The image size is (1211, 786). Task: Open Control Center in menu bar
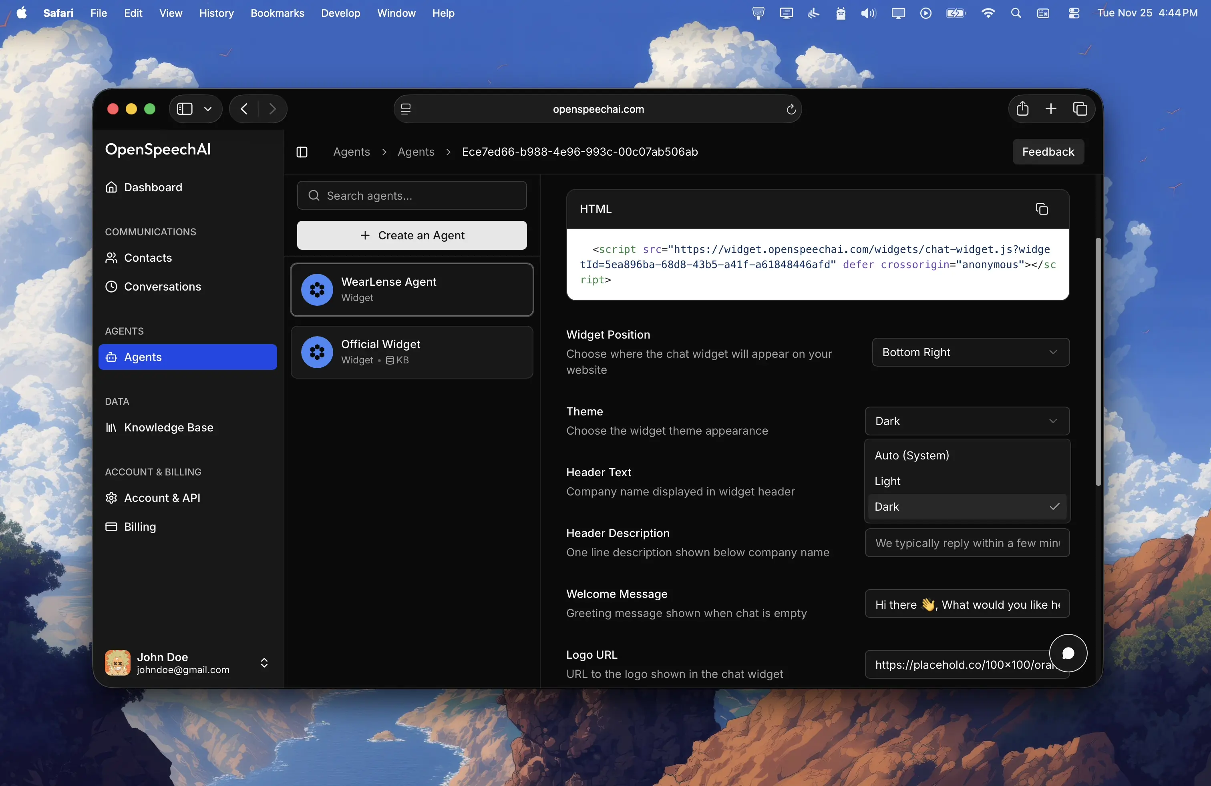tap(1074, 13)
